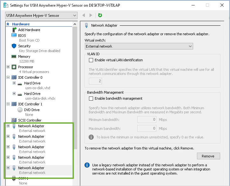Click the hardware tree vertical scrollbar thumb
Screen dimensions: 230x186
[x=75, y=88]
